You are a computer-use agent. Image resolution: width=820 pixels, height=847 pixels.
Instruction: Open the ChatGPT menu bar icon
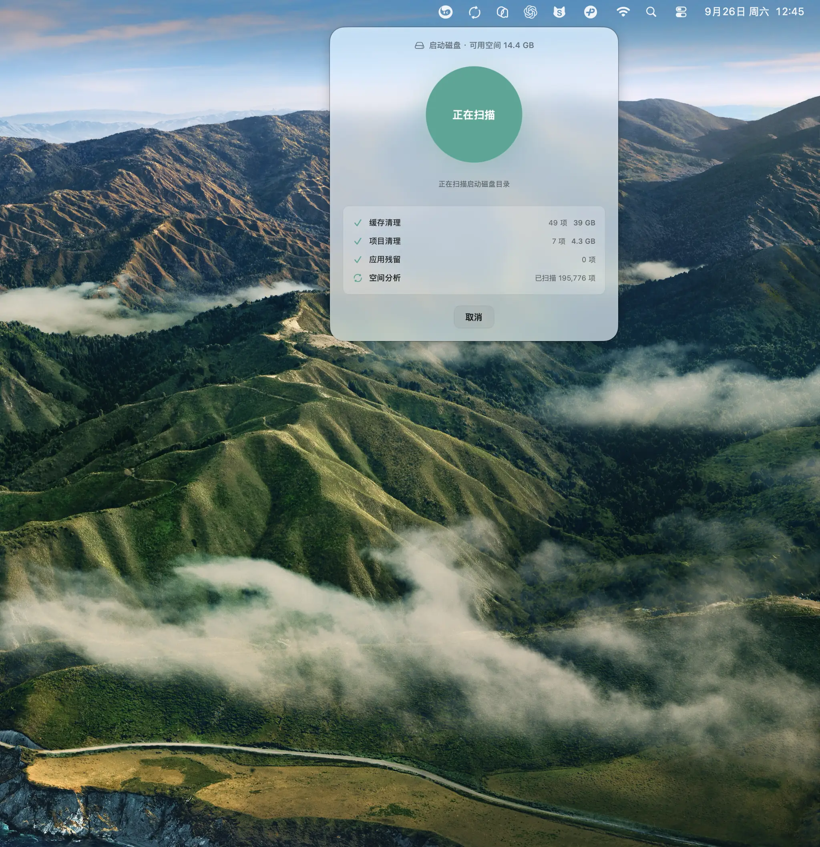531,12
